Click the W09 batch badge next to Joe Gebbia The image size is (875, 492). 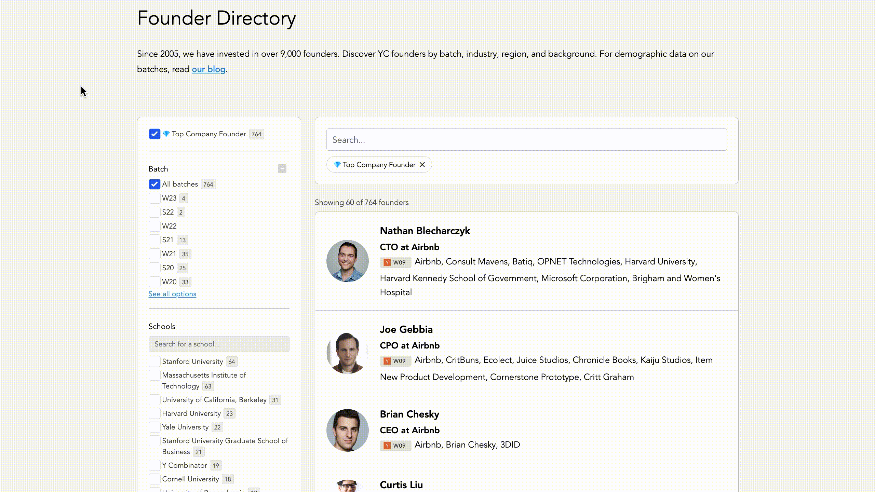(395, 361)
